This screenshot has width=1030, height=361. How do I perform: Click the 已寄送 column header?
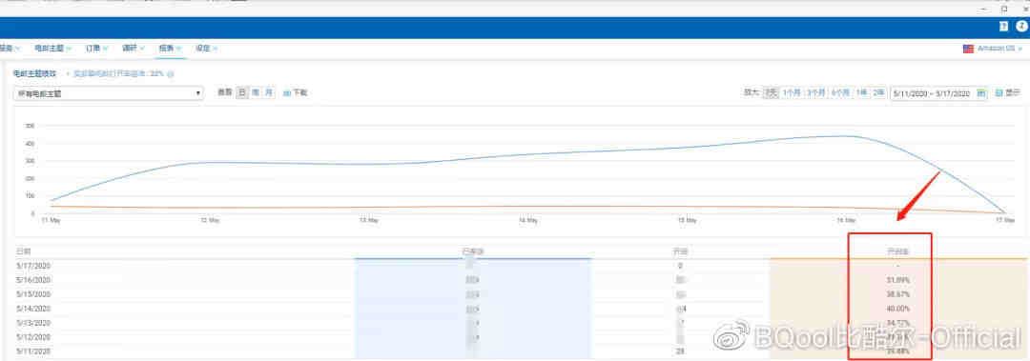[473, 251]
